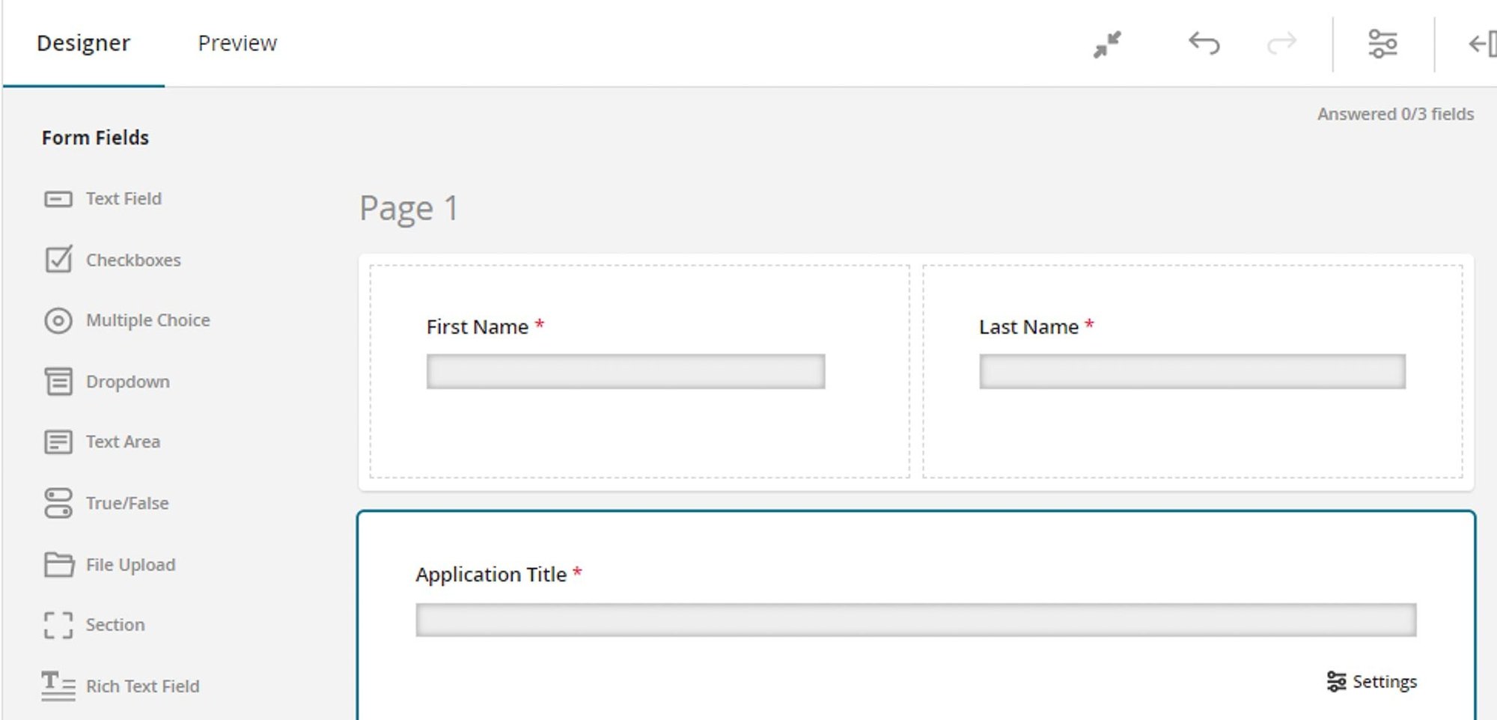
Task: Click the Redo arrow in the toolbar
Action: click(x=1280, y=43)
